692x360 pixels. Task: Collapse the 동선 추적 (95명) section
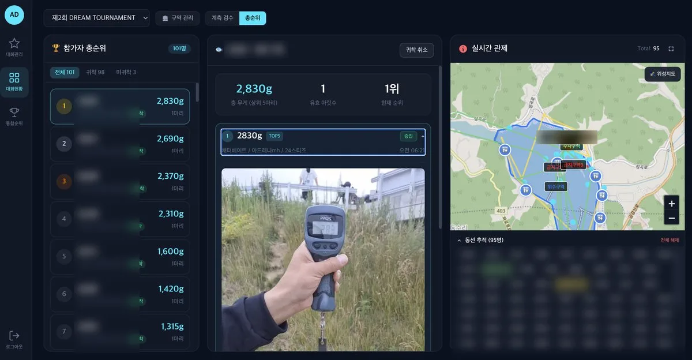459,240
